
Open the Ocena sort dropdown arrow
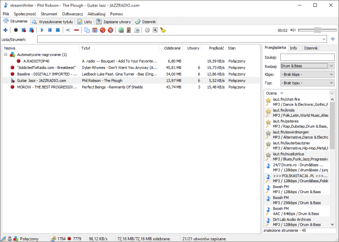coord(282,93)
